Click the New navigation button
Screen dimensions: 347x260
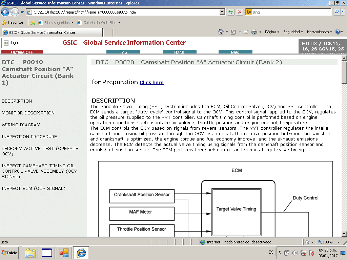click(x=235, y=52)
